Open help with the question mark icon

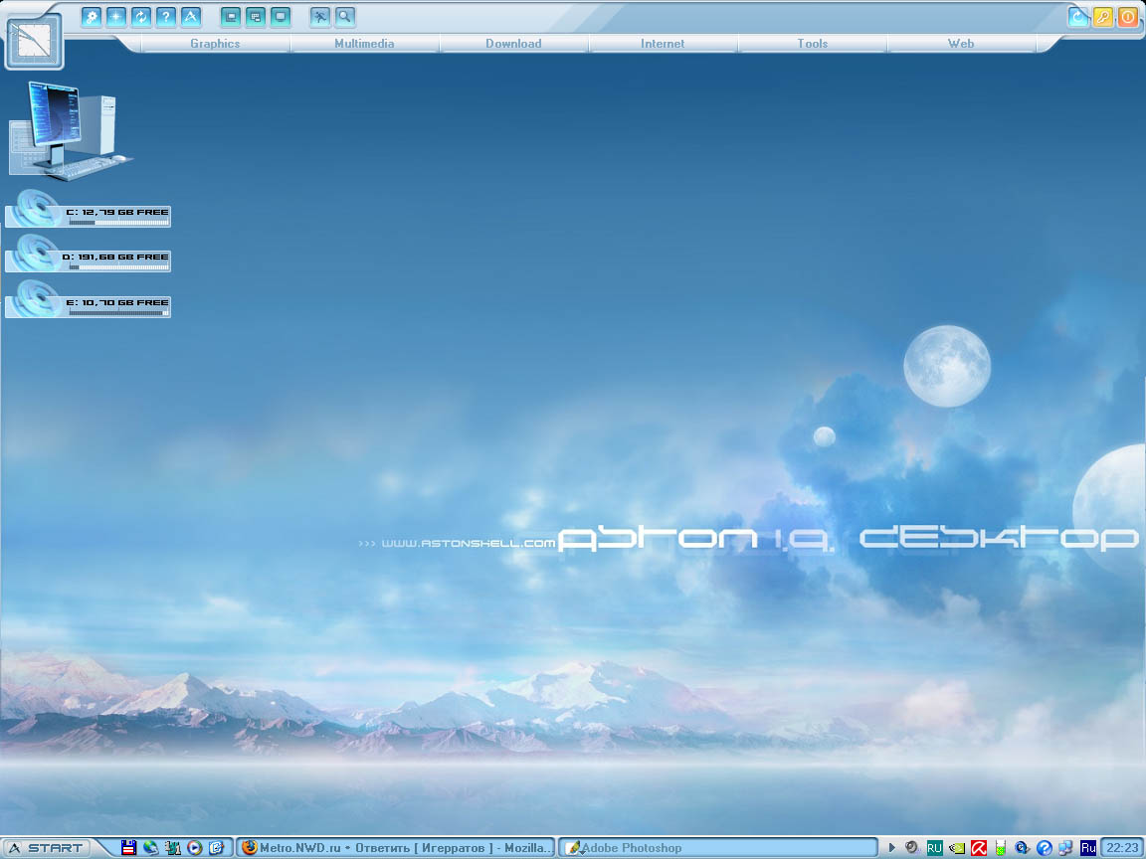click(166, 17)
